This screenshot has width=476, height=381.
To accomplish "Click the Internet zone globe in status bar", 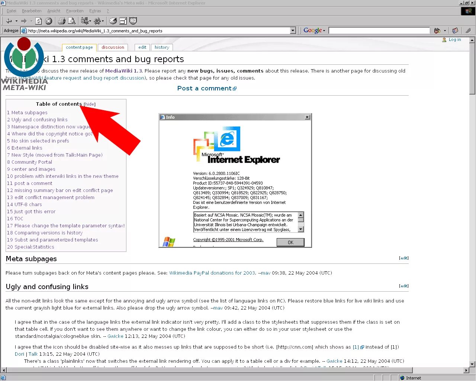I will [402, 378].
